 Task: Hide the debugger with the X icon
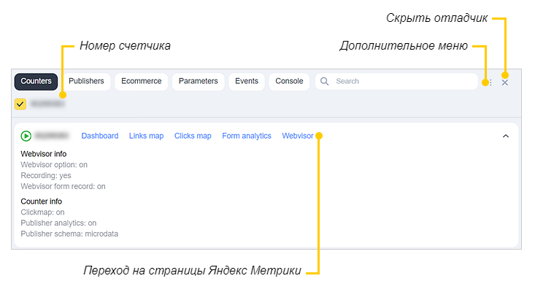(505, 82)
